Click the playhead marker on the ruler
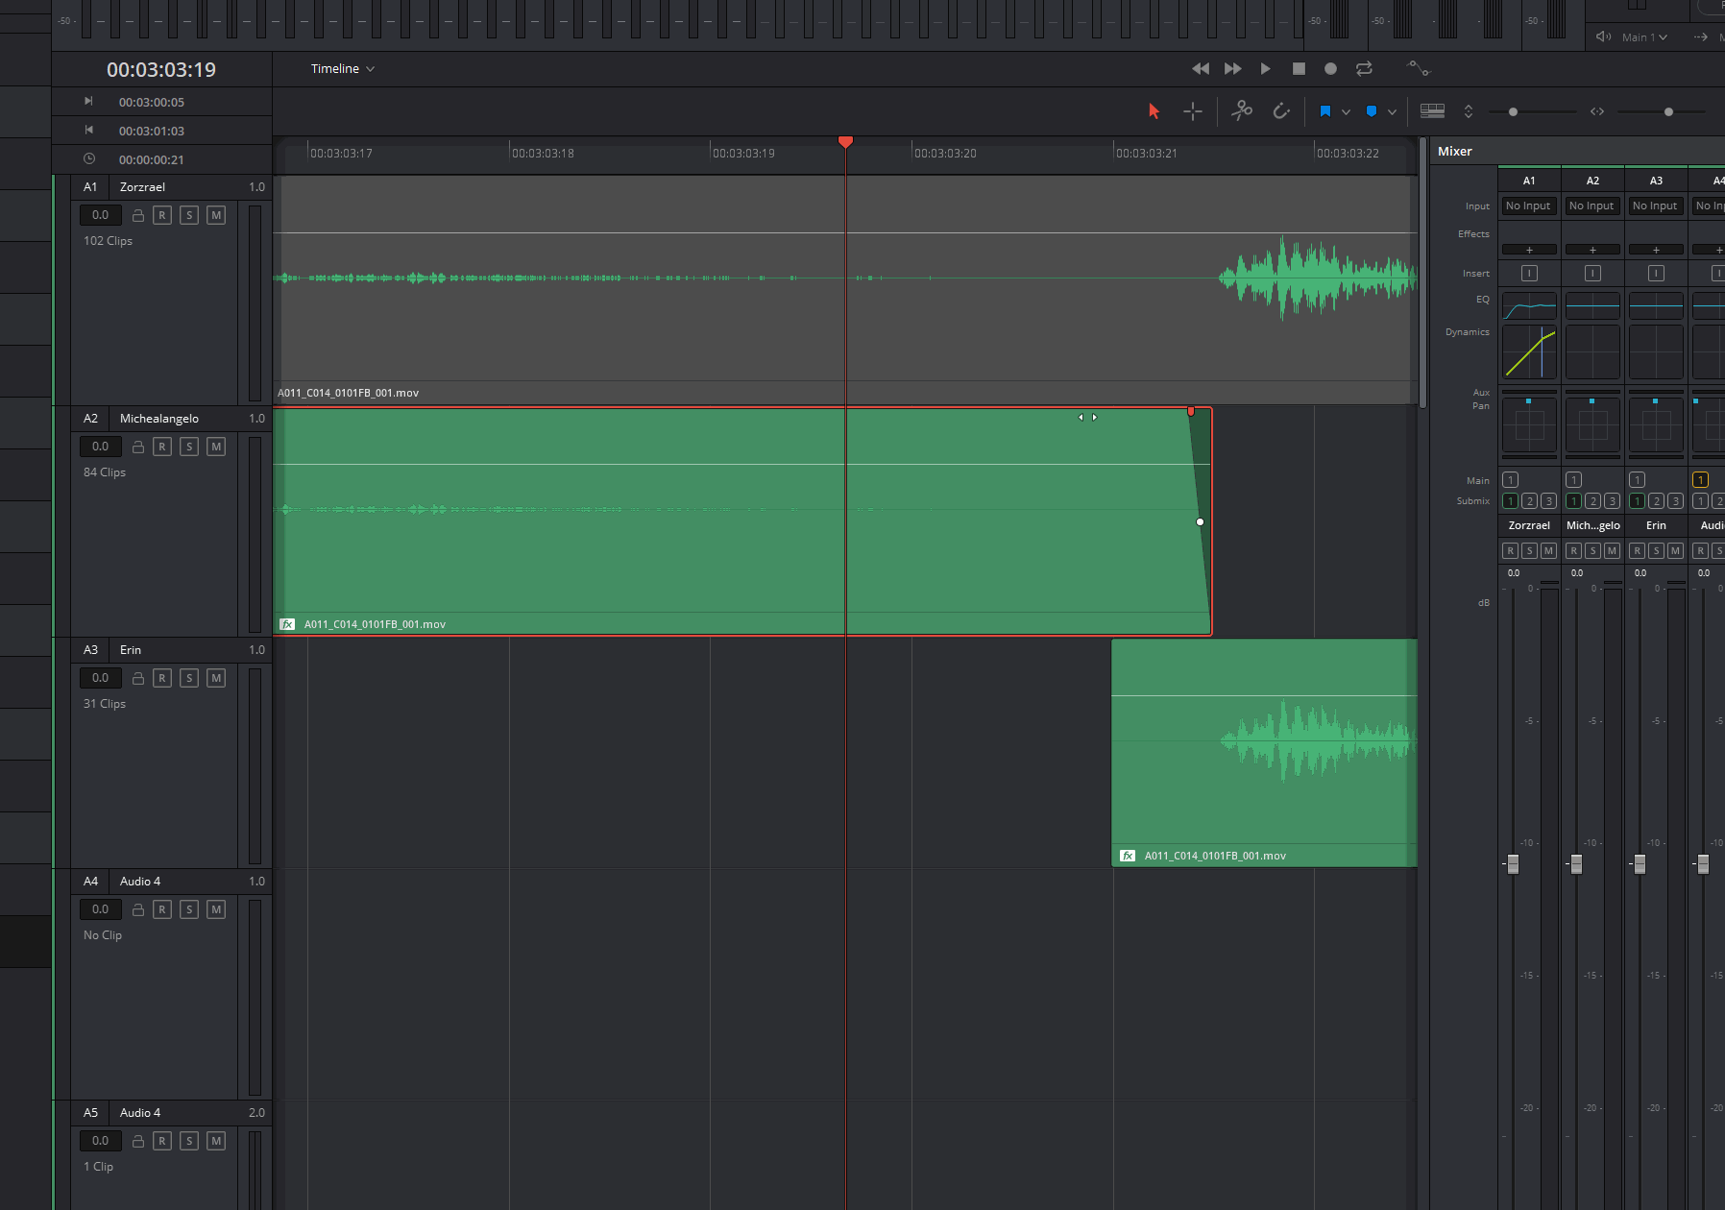Image resolution: width=1725 pixels, height=1210 pixels. pyautogui.click(x=845, y=142)
